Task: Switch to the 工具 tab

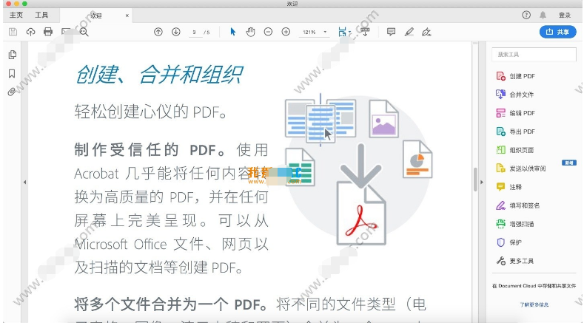Action: [x=41, y=15]
